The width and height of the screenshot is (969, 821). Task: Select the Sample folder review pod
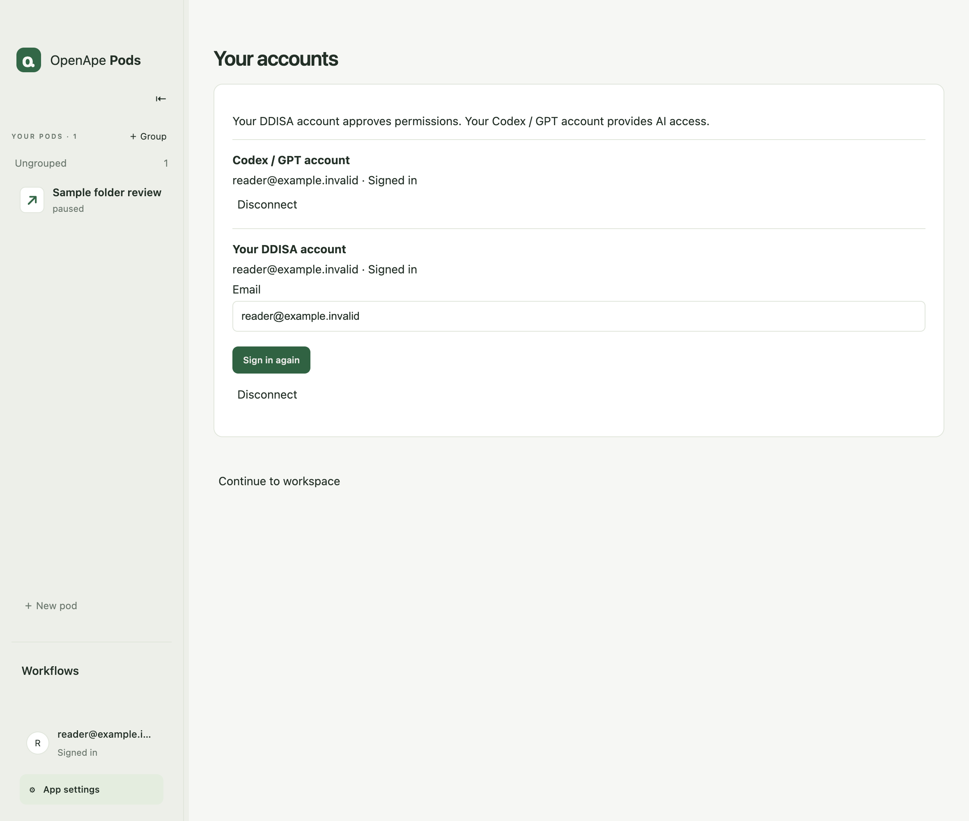click(x=91, y=200)
